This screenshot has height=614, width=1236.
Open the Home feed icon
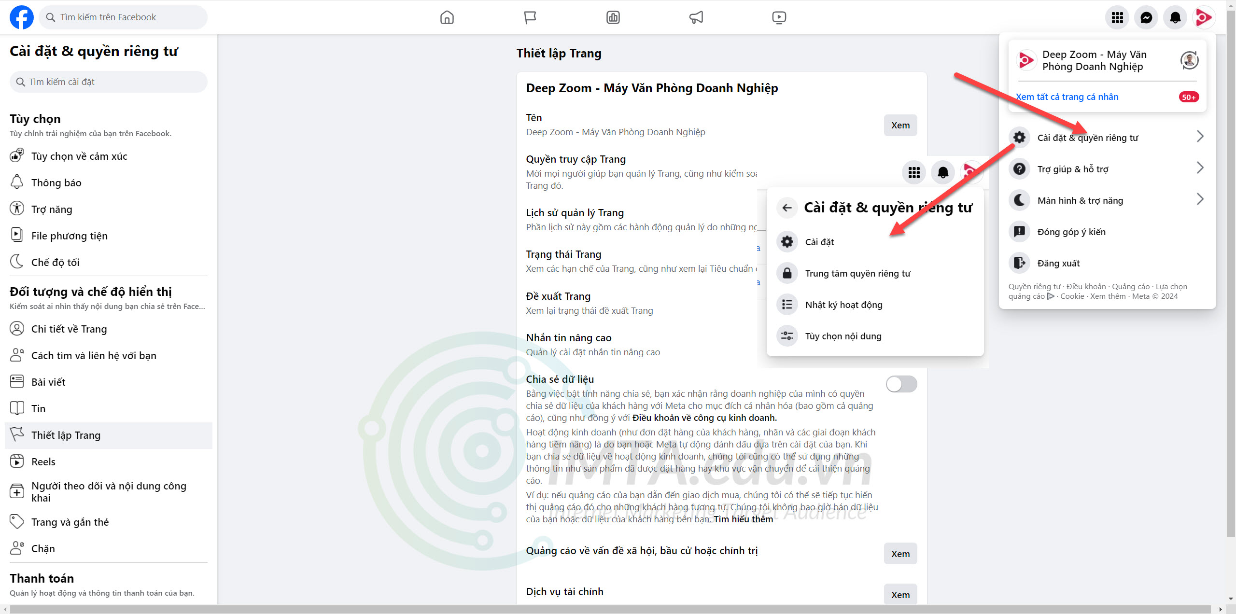(x=447, y=17)
